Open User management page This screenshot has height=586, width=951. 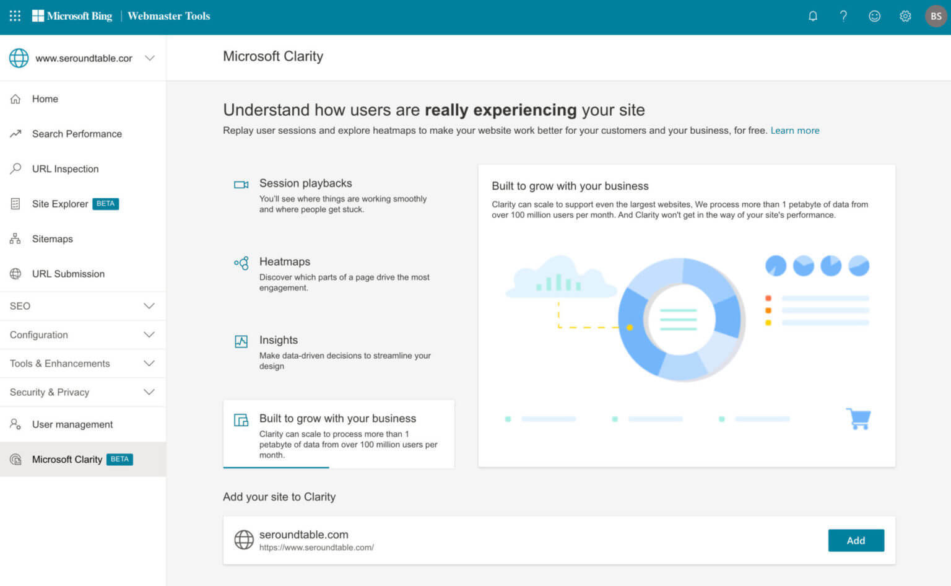tap(83, 424)
